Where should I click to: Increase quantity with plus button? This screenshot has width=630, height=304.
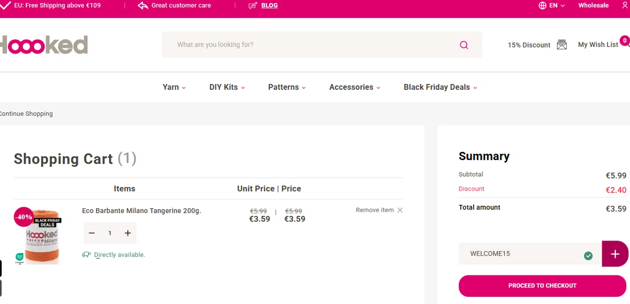(128, 233)
